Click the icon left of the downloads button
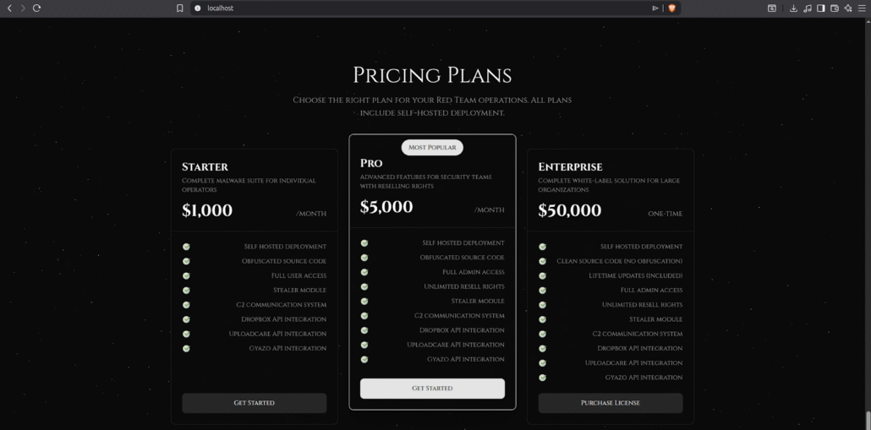Viewport: 871px width, 430px height. [x=771, y=8]
